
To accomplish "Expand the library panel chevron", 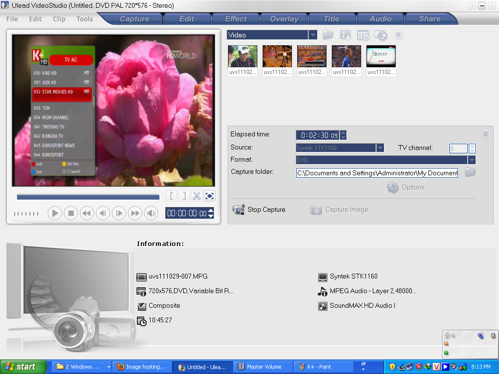I will tap(398, 35).
